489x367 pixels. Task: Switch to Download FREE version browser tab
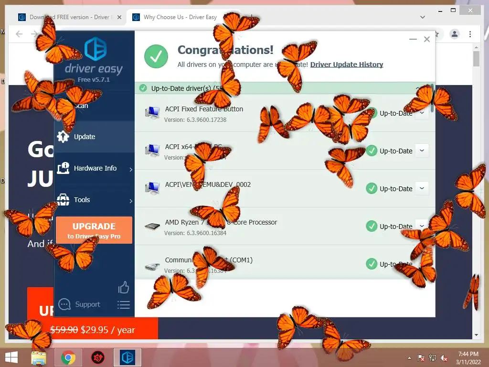69,17
